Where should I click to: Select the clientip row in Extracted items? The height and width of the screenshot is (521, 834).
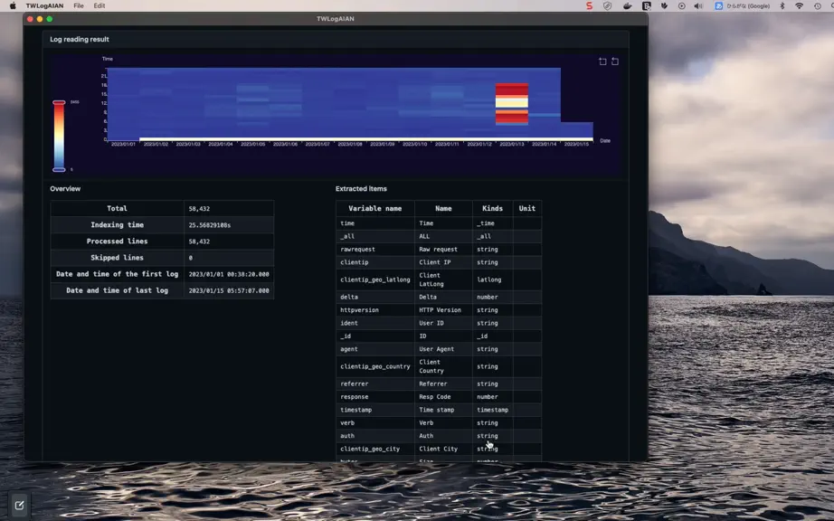(x=439, y=262)
